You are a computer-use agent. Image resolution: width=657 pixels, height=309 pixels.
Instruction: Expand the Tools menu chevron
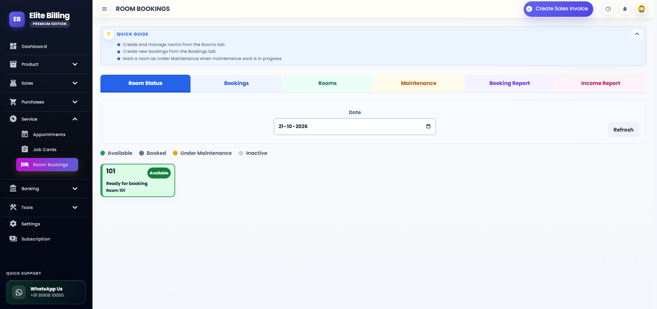click(x=75, y=207)
